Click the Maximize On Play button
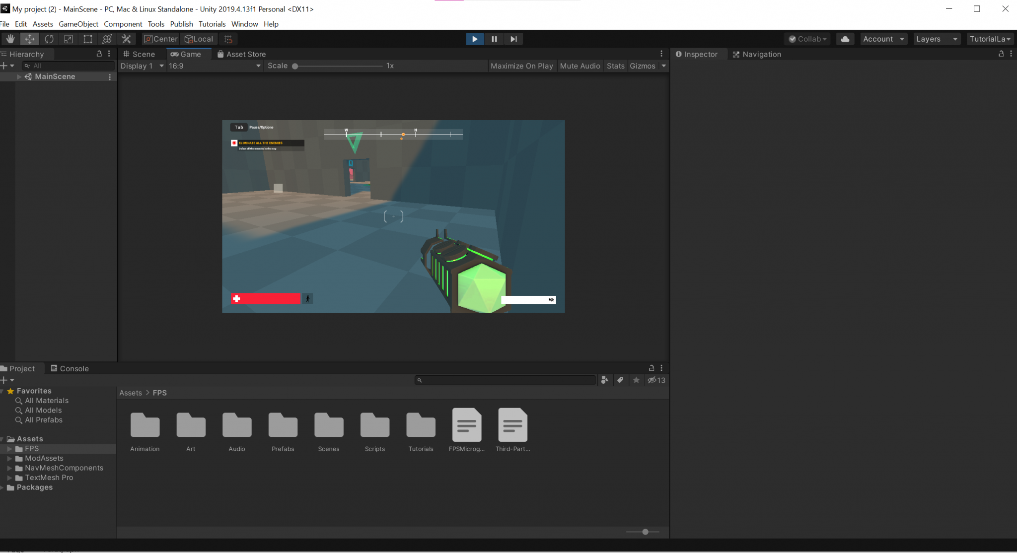1017x553 pixels. click(521, 66)
